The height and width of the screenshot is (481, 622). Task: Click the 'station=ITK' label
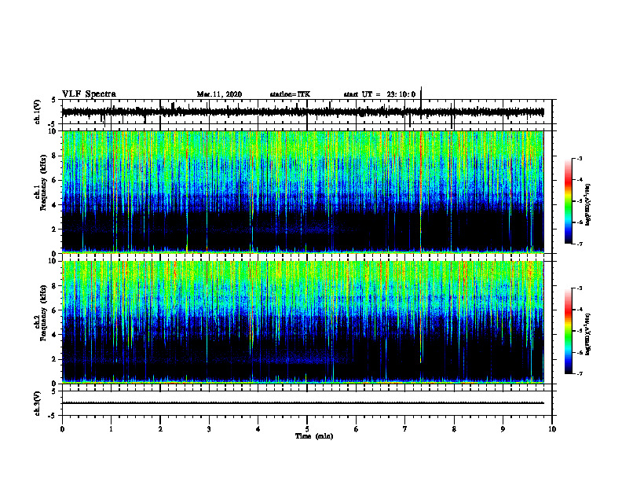(290, 94)
